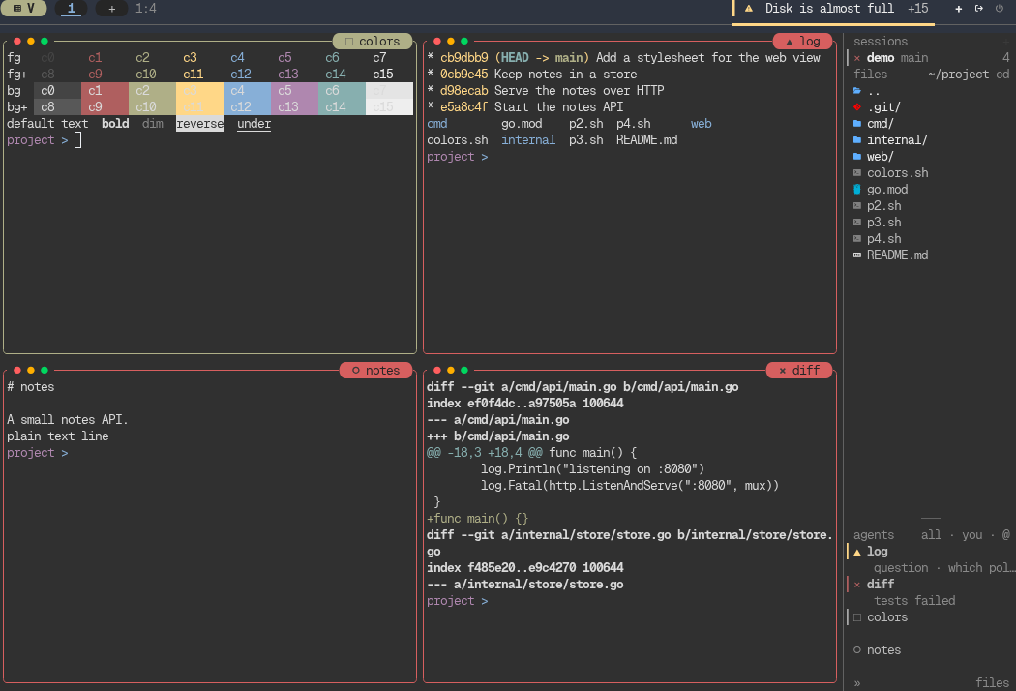Screen dimensions: 1016x691
Task: Click the go.mod file icon
Action: (856, 190)
